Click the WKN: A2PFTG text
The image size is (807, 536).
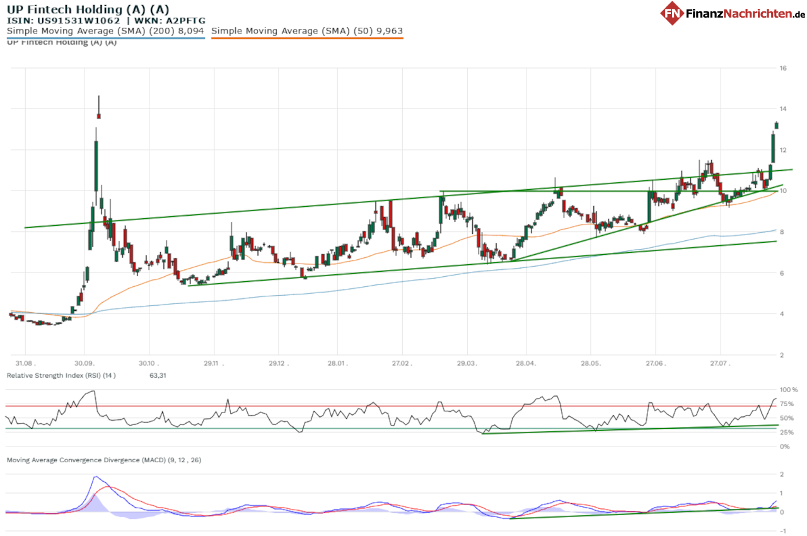169,20
